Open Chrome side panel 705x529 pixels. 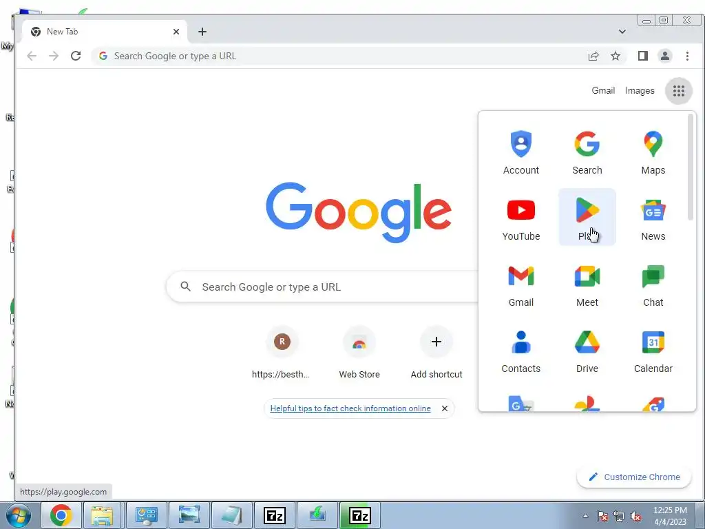pos(642,56)
